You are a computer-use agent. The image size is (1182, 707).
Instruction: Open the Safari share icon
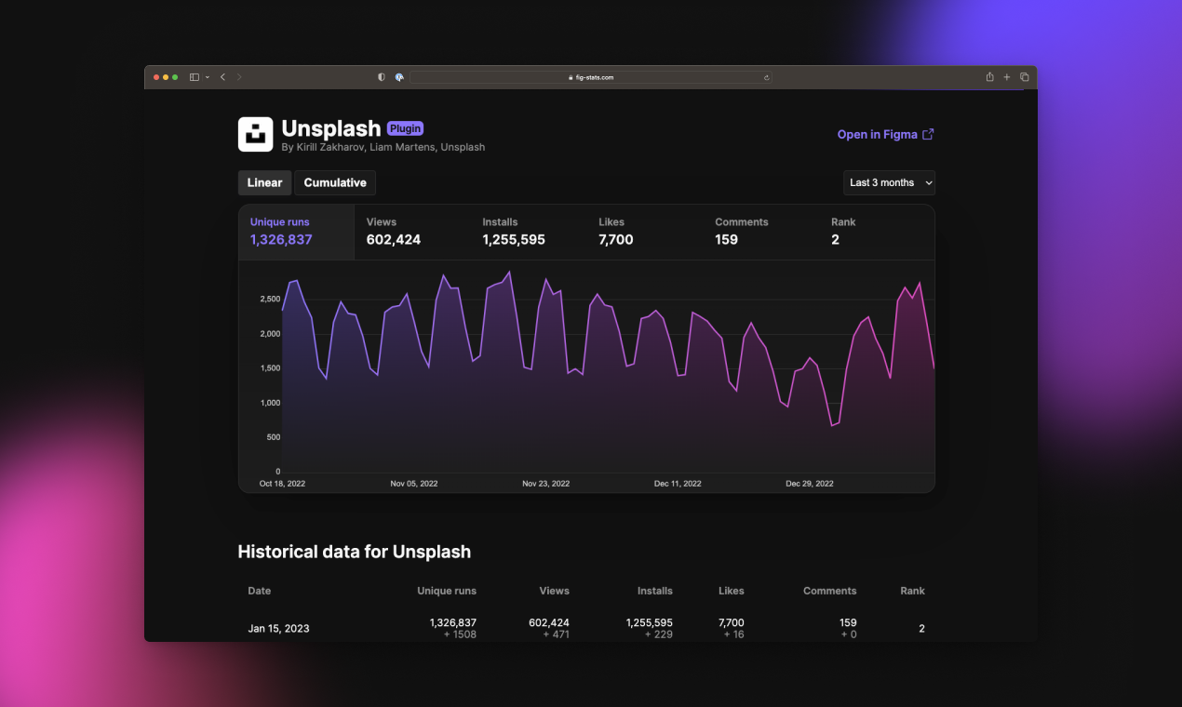pos(990,77)
